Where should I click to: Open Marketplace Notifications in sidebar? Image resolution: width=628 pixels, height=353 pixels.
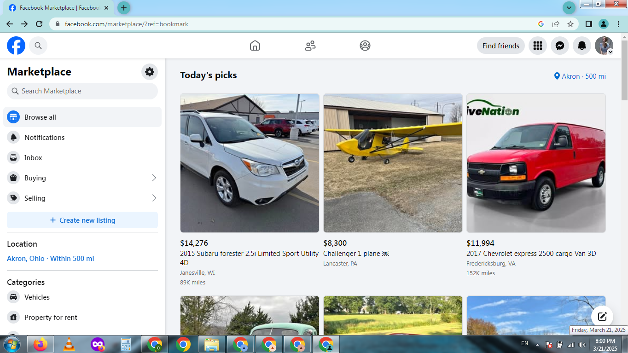(x=82, y=137)
